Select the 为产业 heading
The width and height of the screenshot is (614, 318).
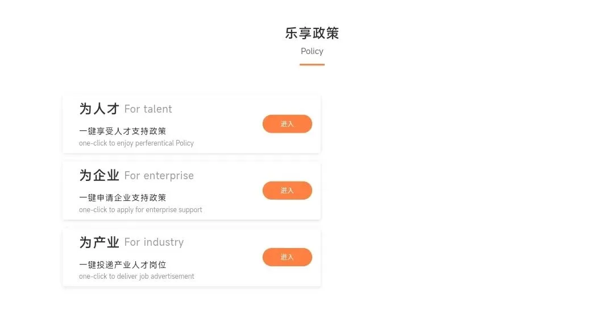(x=99, y=242)
